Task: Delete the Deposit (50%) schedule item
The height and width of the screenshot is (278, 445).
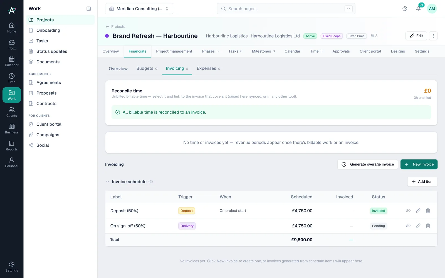Action: click(x=428, y=211)
